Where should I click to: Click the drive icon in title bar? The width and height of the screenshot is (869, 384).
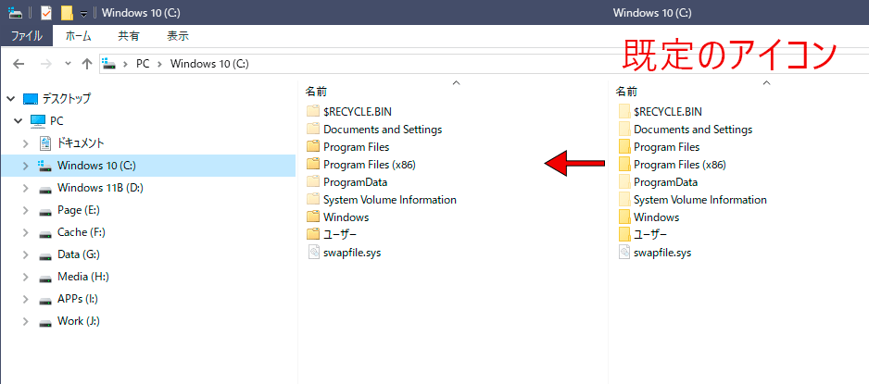16,13
